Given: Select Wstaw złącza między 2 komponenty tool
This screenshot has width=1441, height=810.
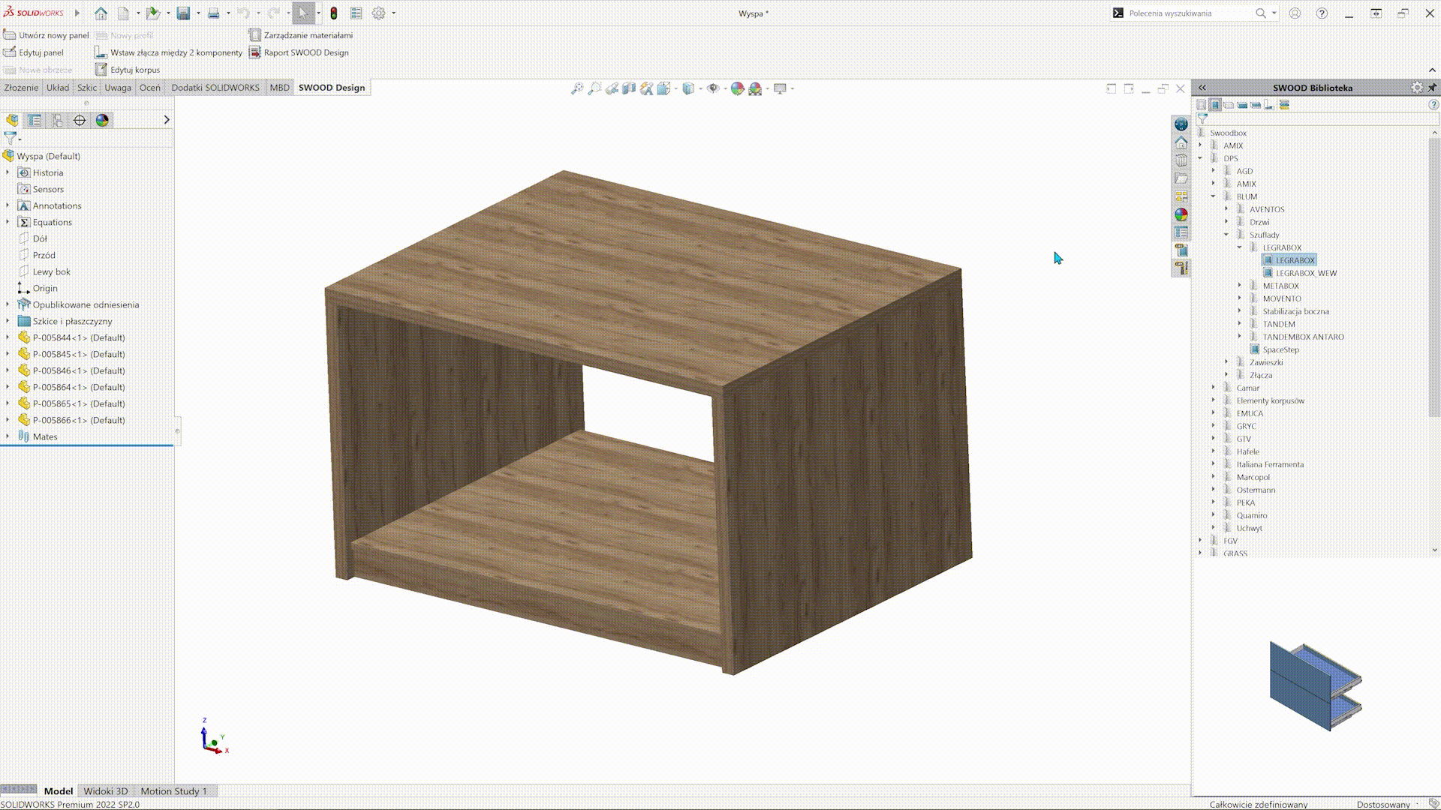Looking at the screenshot, I should click(175, 52).
